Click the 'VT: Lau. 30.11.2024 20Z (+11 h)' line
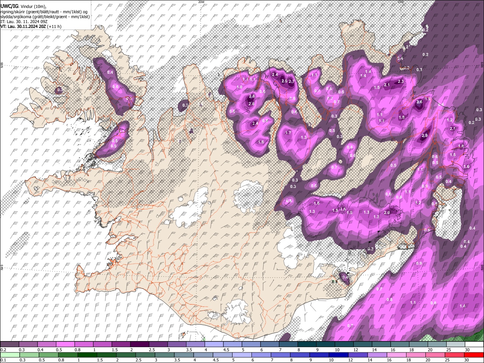Screen dimensions: 484x363 [x=31, y=26]
